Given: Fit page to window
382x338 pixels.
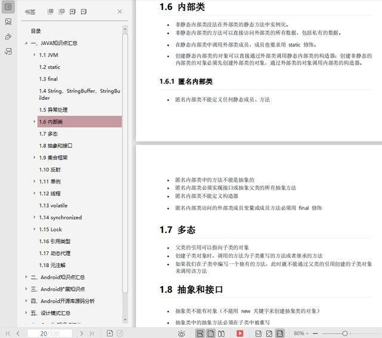Looking at the screenshot, I should coord(269,333).
